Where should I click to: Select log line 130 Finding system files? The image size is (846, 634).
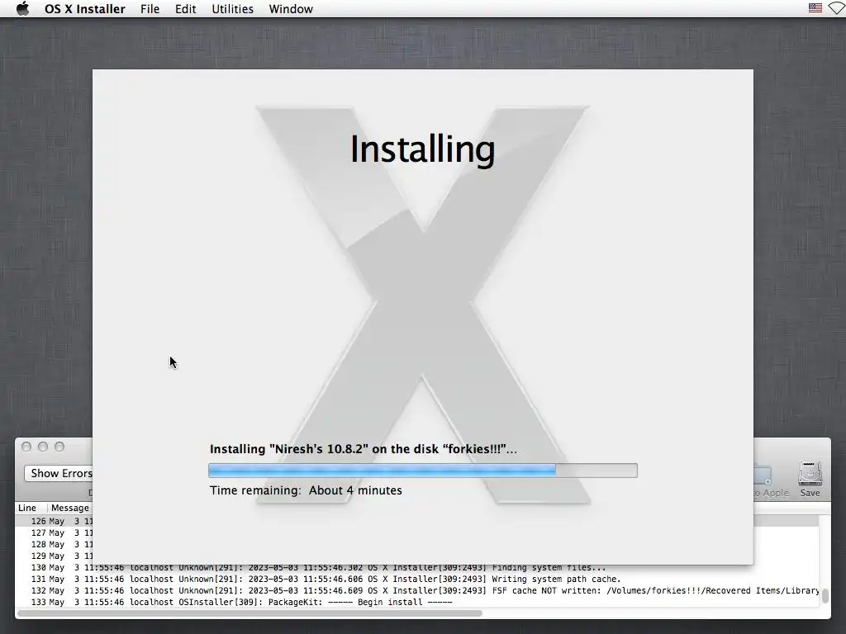pyautogui.click(x=417, y=568)
